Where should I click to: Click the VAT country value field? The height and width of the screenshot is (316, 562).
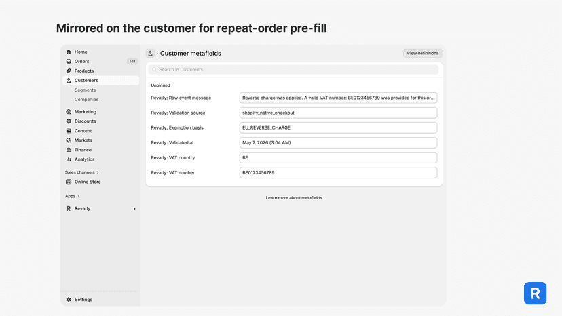point(338,157)
